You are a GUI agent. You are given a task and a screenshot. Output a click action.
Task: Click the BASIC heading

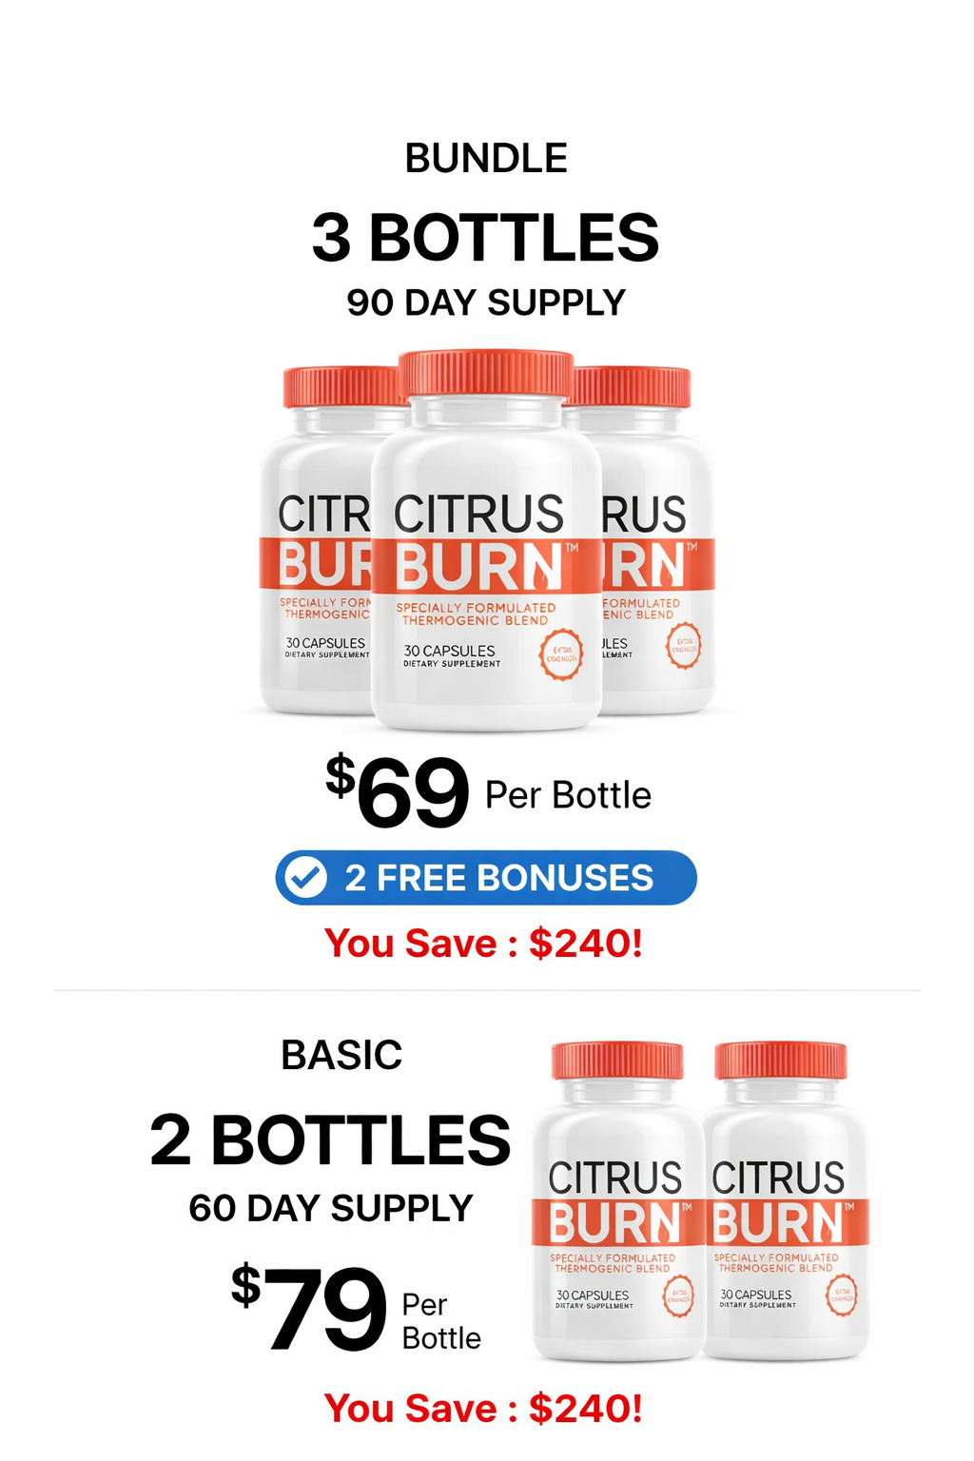click(x=341, y=1055)
